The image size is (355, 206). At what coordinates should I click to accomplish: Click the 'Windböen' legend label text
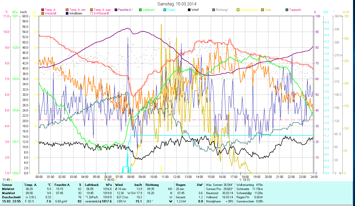tap(76, 13)
